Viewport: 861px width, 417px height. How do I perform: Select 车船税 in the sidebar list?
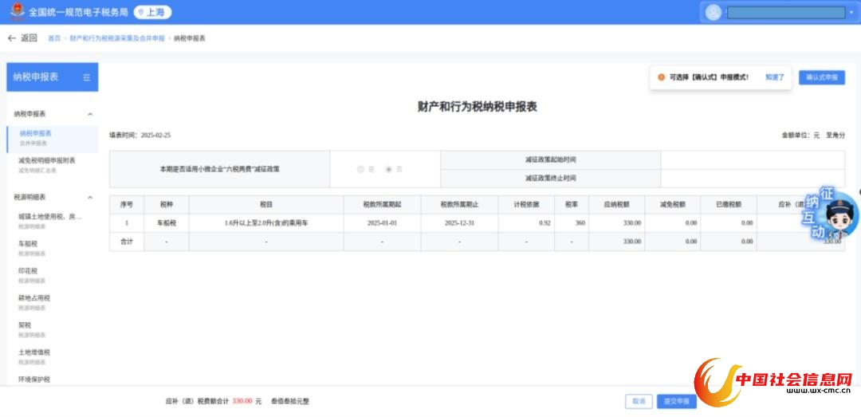pos(29,243)
